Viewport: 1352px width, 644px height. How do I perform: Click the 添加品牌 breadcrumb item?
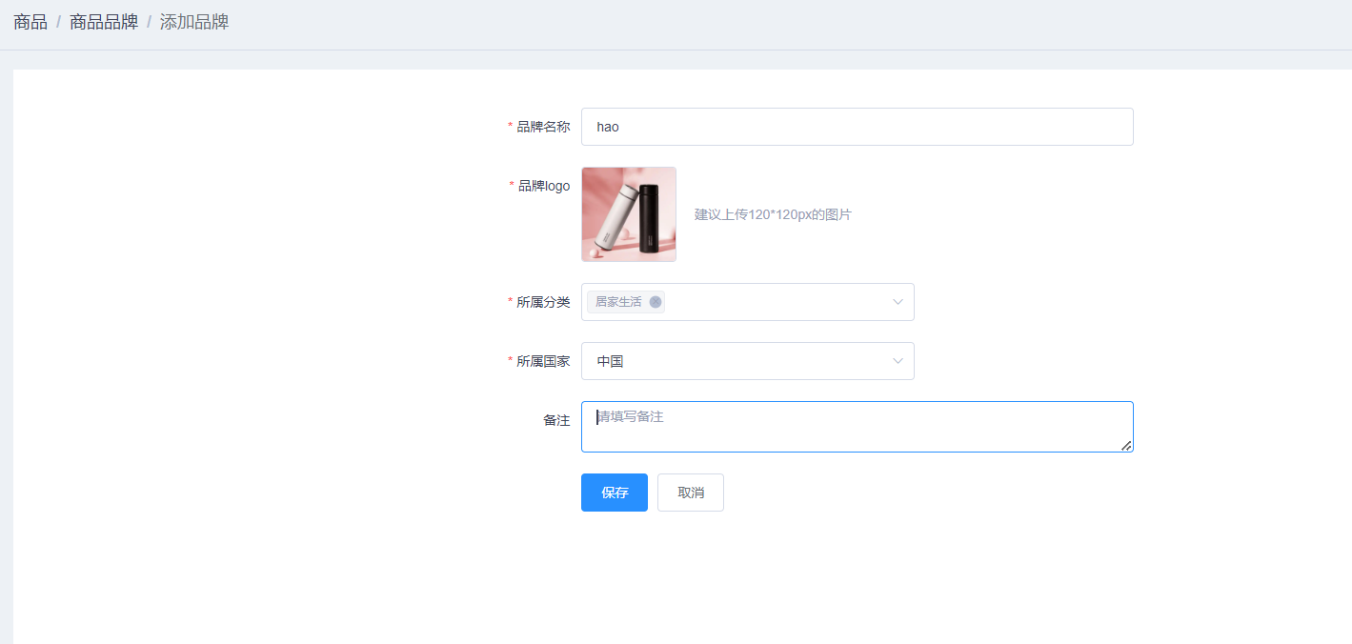[194, 22]
